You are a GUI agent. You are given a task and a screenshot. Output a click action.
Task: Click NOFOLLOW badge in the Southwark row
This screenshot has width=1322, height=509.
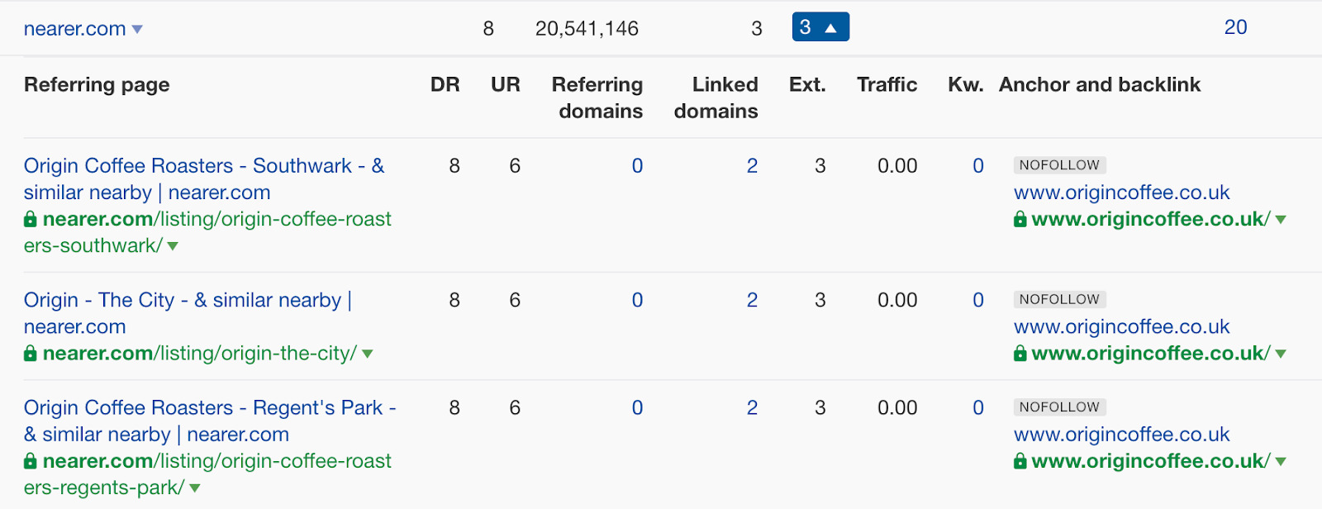coord(1059,165)
